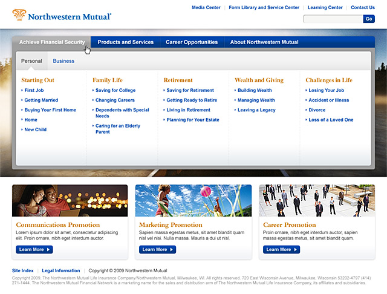Select the Personal tab
This screenshot has height=294, width=387.
31,61
